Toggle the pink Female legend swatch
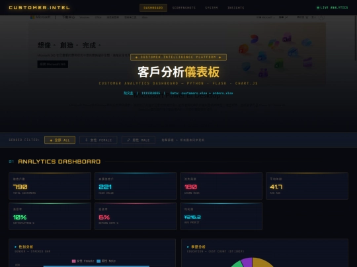 [x=74, y=261]
